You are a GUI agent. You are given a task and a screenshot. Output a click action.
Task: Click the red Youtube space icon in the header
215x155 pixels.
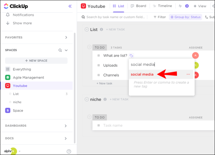[x=84, y=6]
